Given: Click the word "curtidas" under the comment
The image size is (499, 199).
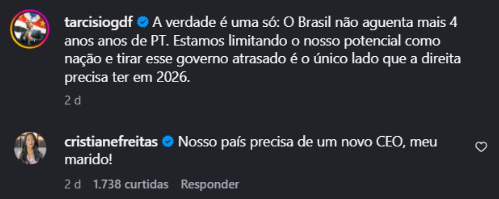Looking at the screenshot, I should pos(146,184).
